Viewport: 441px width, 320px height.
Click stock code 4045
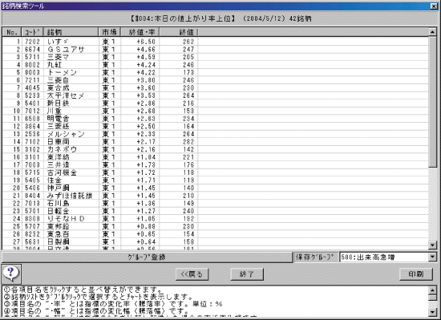[x=32, y=88]
